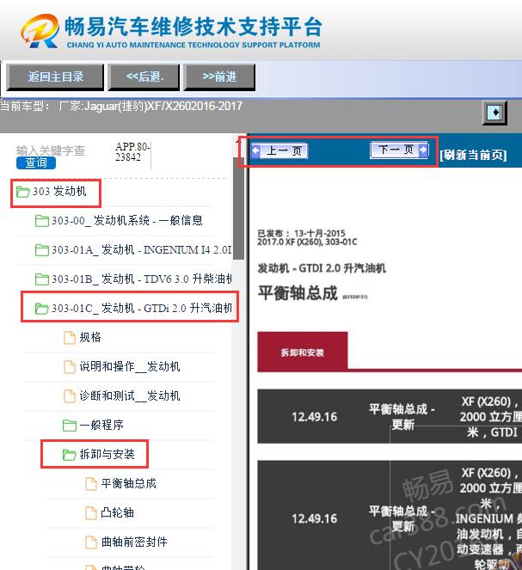Go back with the <<后退 button
This screenshot has width=522, height=570.
pyautogui.click(x=144, y=77)
